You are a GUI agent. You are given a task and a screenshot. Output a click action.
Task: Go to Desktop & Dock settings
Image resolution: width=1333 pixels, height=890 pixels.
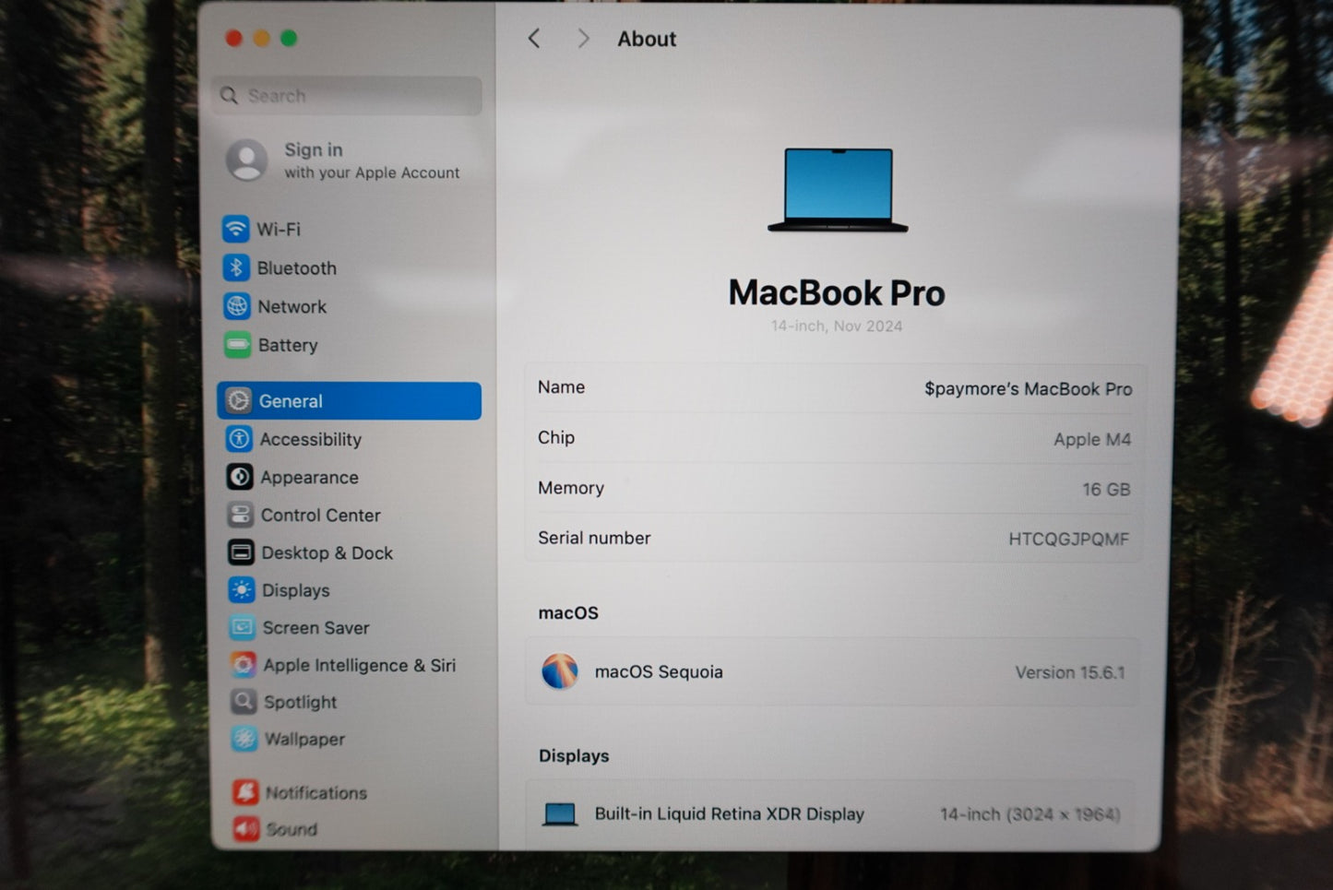[x=327, y=553]
